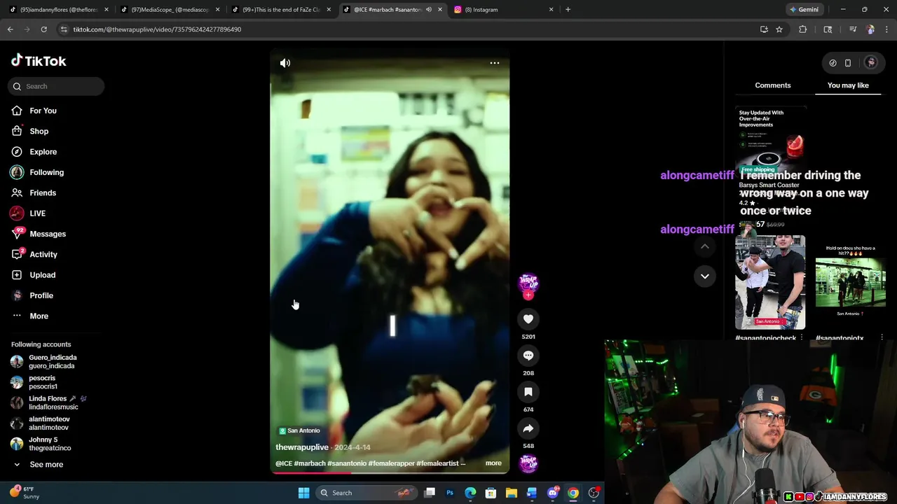Open Microsoft Edge from the taskbar
Screen dimensions: 897x504
(470, 493)
